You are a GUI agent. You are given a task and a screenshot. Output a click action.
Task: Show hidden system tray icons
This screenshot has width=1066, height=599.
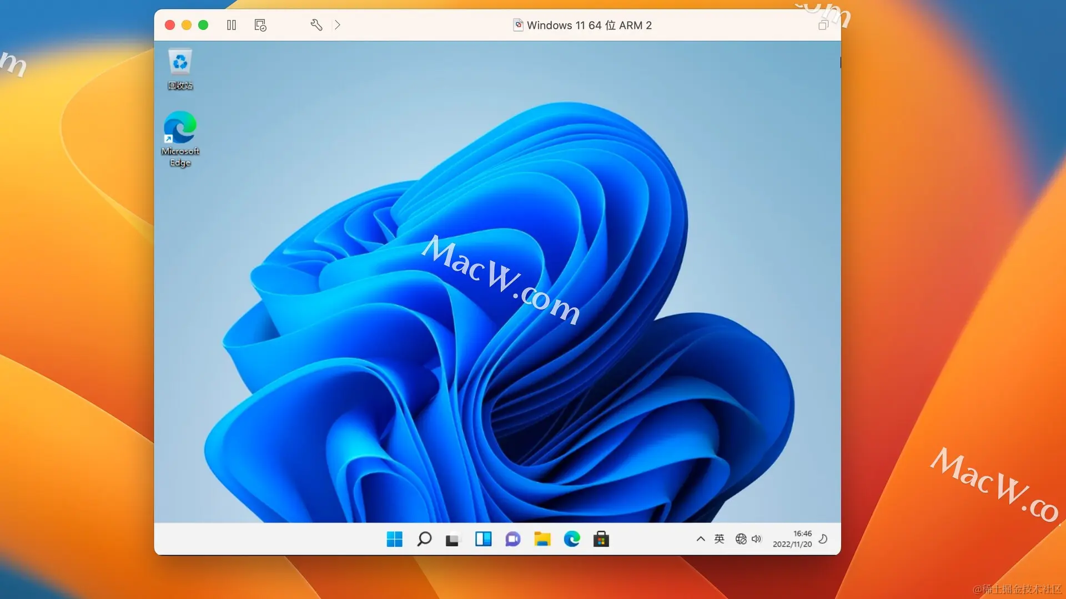701,539
